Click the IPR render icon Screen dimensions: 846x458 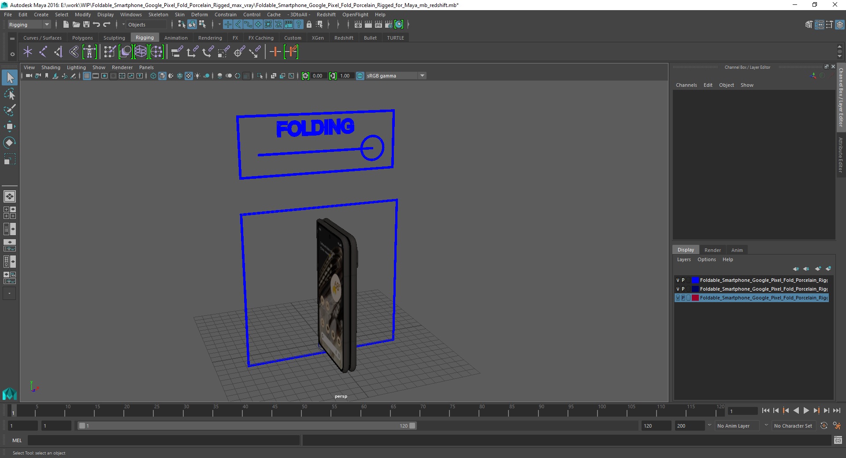click(x=378, y=25)
